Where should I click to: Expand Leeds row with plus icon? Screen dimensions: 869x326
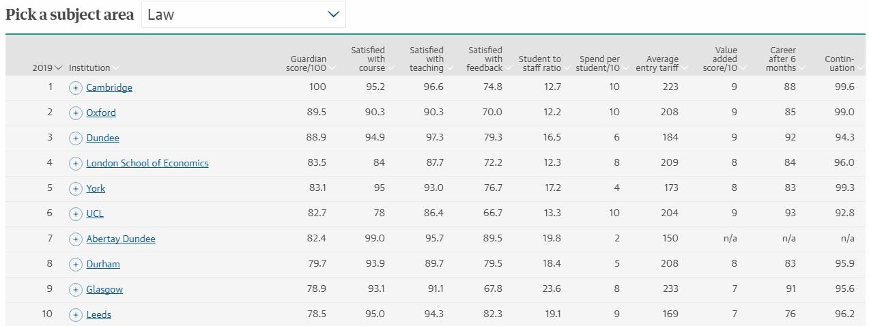pos(75,314)
